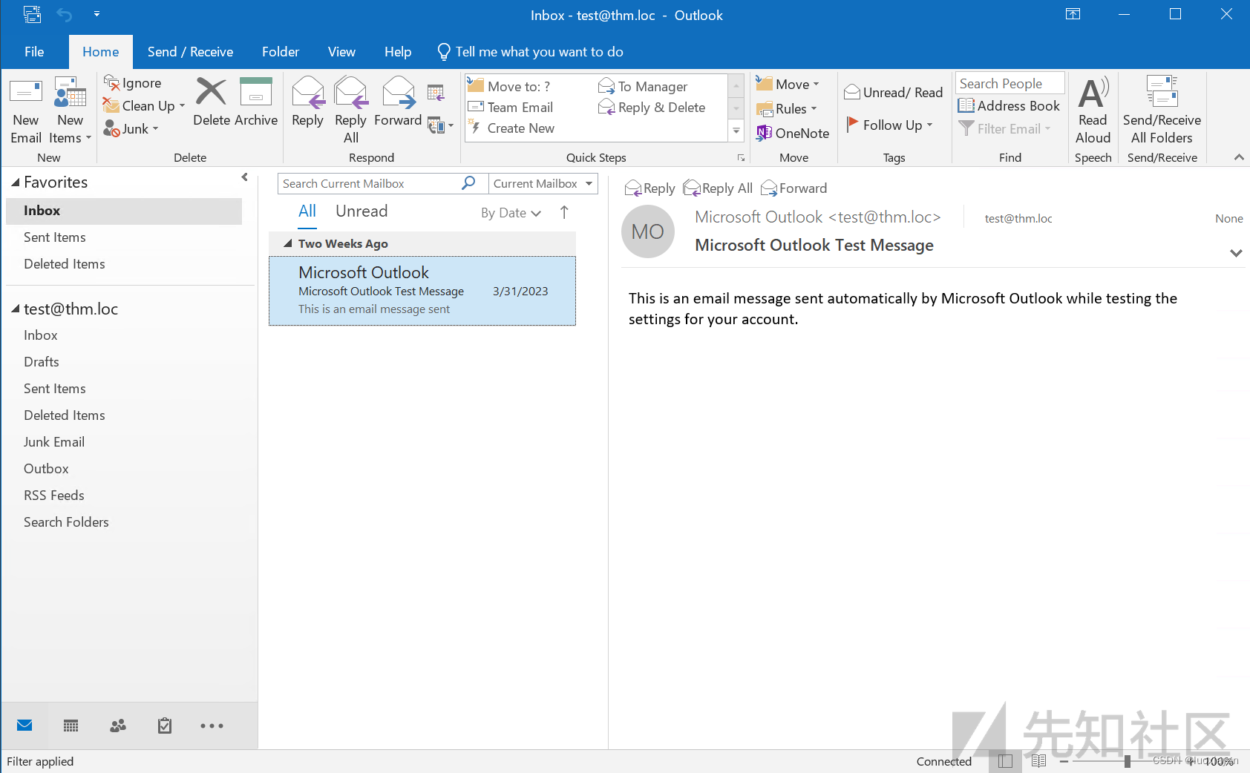Open the By Date sort dropdown
Viewport: 1250px width, 773px height.
pos(511,213)
